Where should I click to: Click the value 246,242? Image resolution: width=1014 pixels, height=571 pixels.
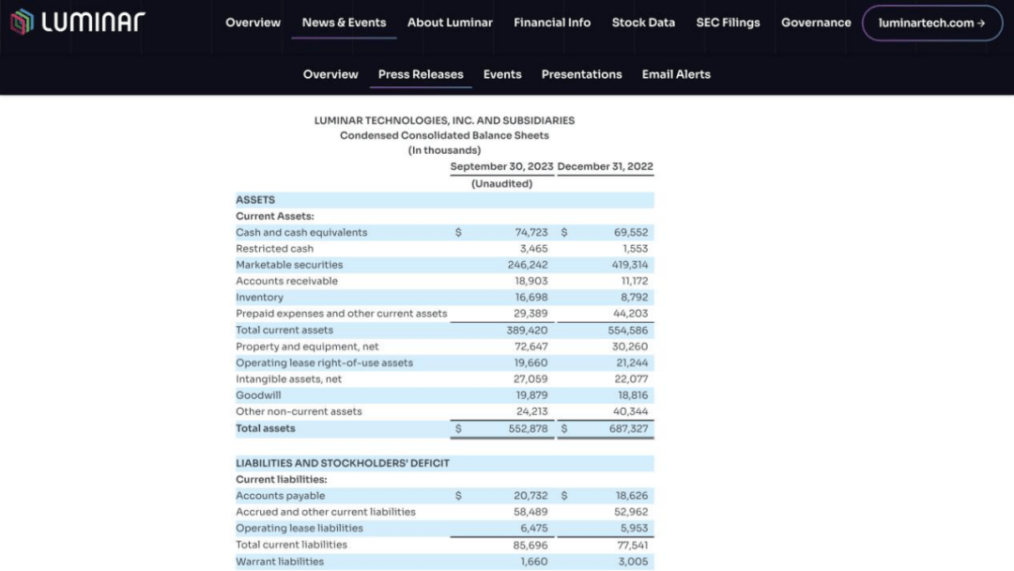coord(527,265)
